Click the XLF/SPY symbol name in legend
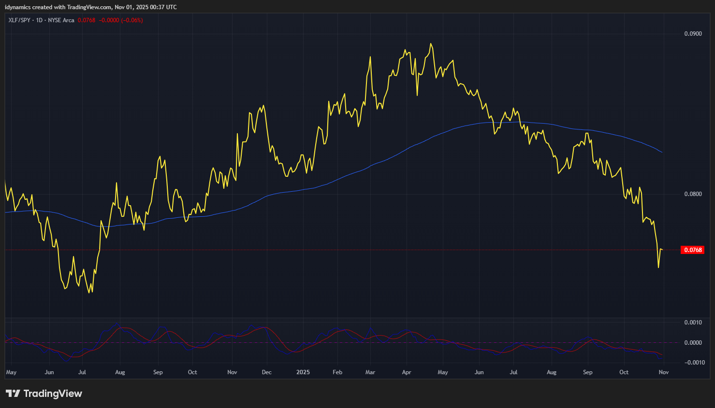Image resolution: width=715 pixels, height=408 pixels. pyautogui.click(x=19, y=20)
